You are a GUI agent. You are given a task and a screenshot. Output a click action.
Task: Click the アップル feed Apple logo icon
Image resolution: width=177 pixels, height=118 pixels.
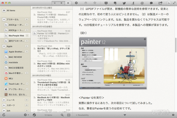point(6,89)
